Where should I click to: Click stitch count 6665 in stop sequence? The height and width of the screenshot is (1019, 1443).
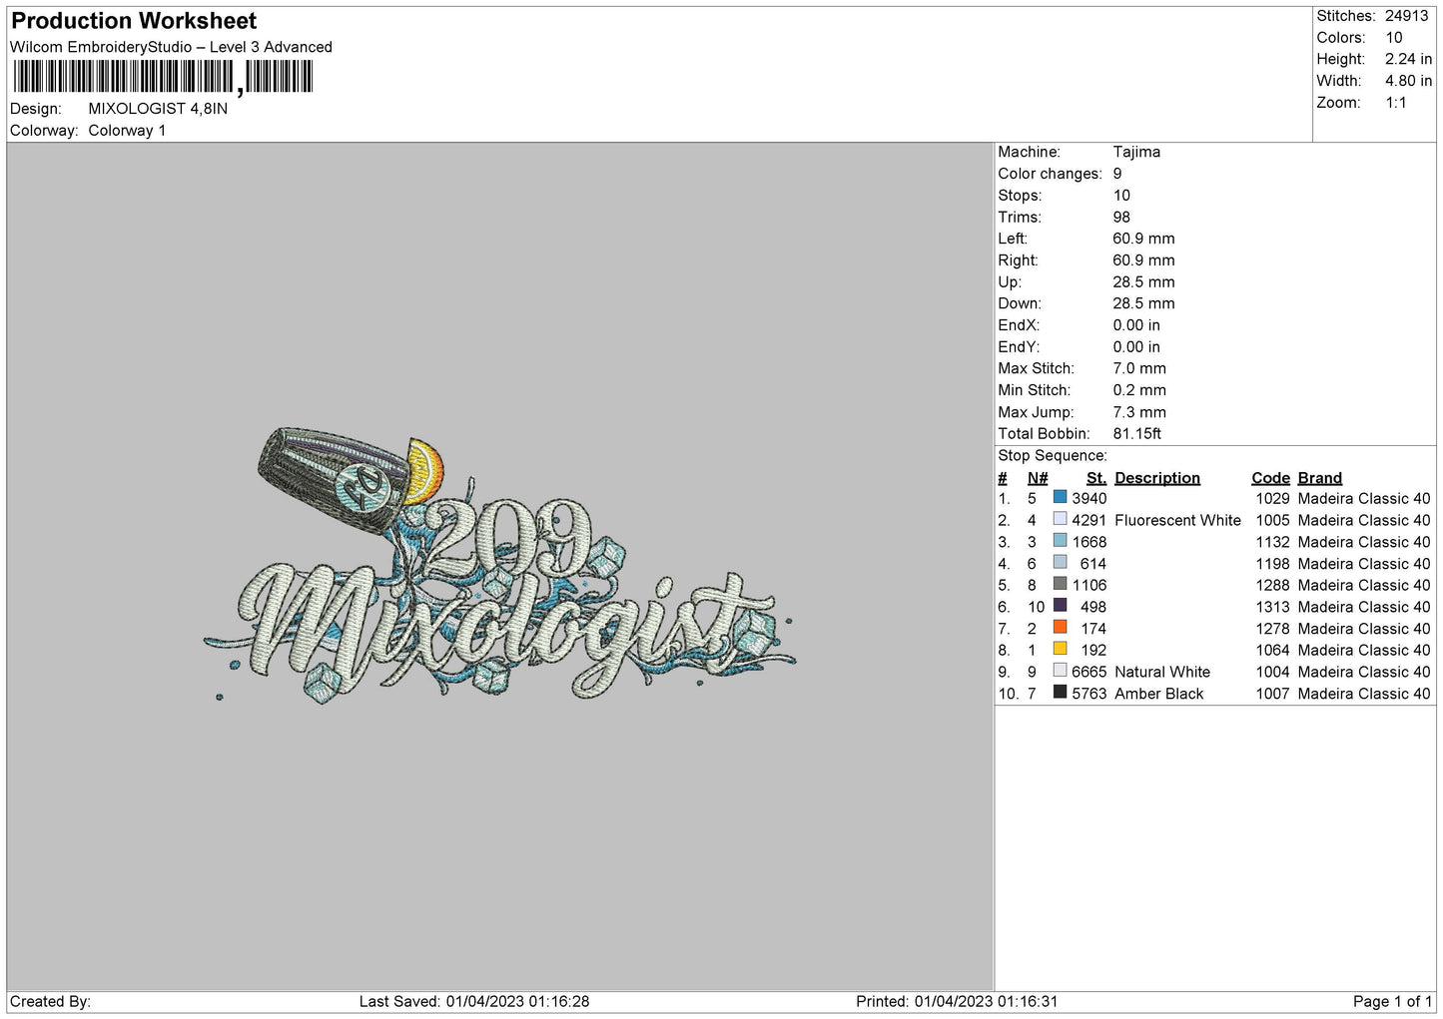(1088, 672)
